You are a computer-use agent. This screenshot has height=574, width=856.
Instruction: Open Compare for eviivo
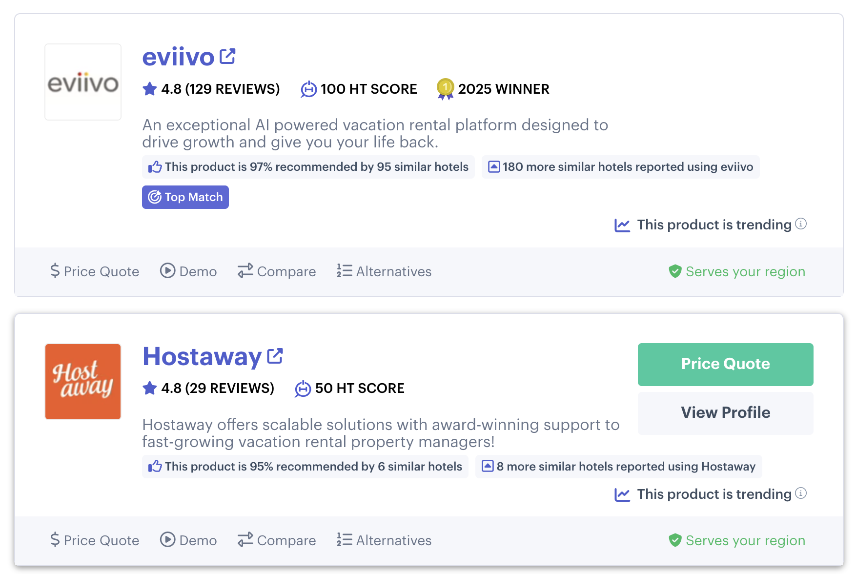pos(286,271)
